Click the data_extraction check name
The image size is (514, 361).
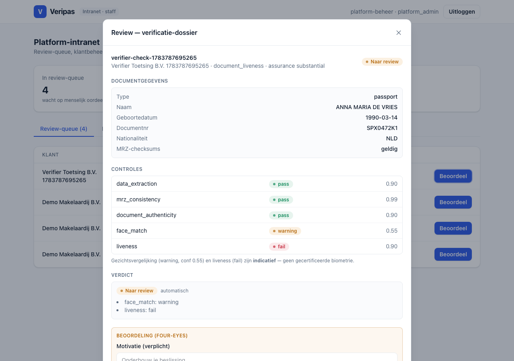(x=137, y=184)
